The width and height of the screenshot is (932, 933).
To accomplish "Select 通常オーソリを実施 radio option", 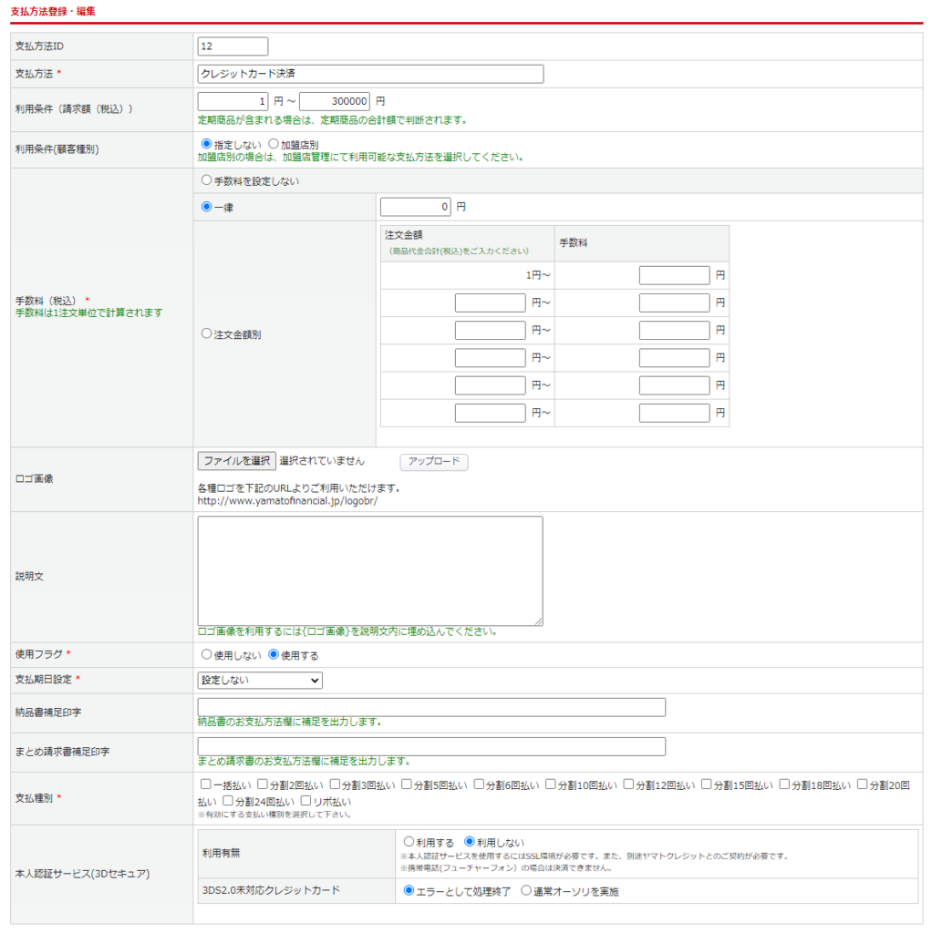I will coord(526,890).
